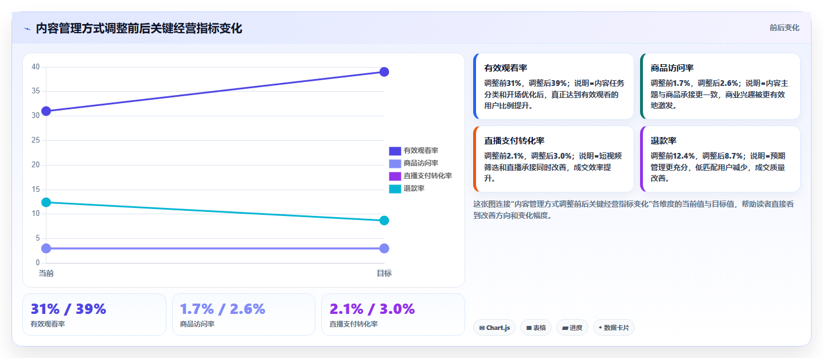Click the 1.7% / 2.6% stat tile
The image size is (823, 358).
pos(244,314)
